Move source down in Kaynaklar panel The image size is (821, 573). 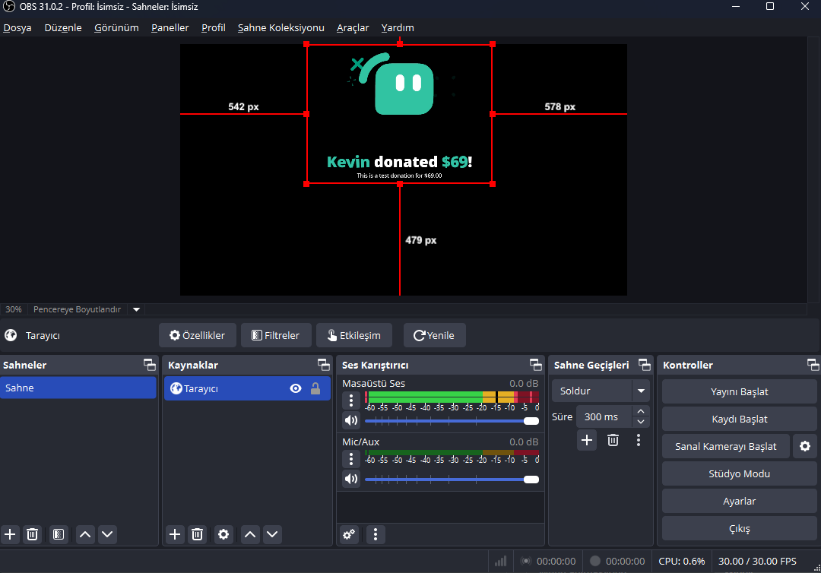click(x=272, y=534)
